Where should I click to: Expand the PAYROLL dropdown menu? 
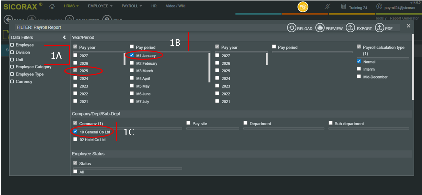[x=132, y=6]
